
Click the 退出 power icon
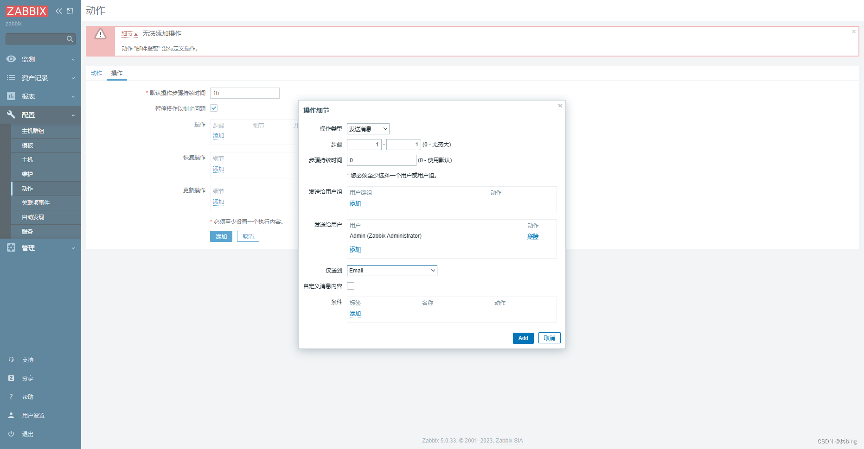(11, 434)
